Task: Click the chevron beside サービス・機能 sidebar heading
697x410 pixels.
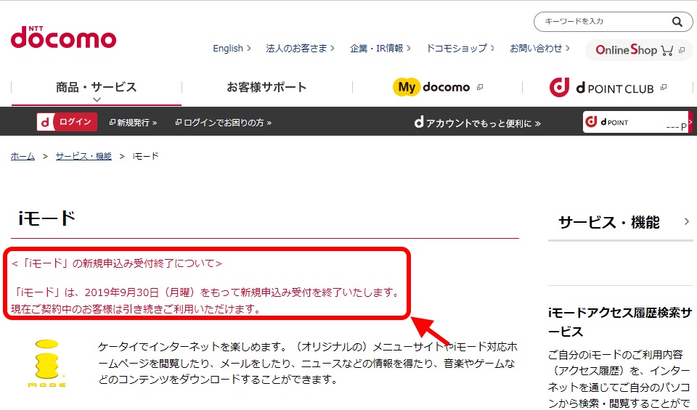Action: (686, 221)
